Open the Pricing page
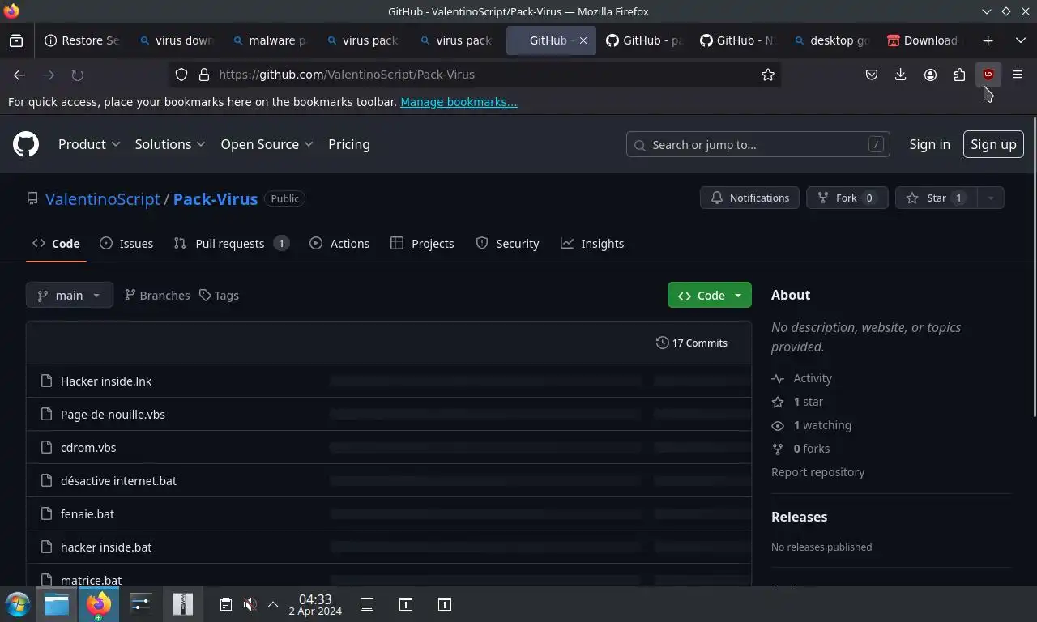 (x=349, y=144)
